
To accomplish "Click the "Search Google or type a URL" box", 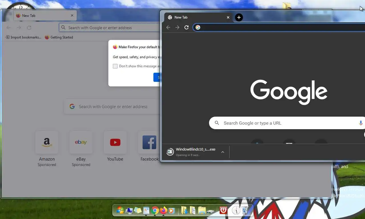I will tap(287, 123).
